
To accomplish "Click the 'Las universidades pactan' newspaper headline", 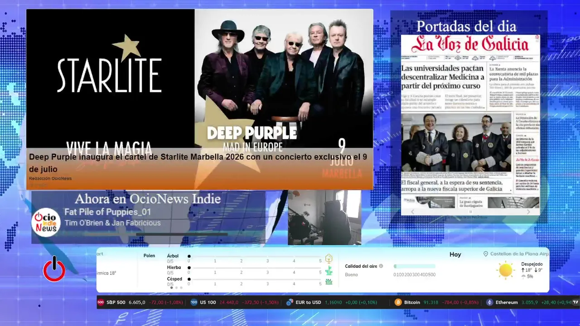I will tap(443, 77).
